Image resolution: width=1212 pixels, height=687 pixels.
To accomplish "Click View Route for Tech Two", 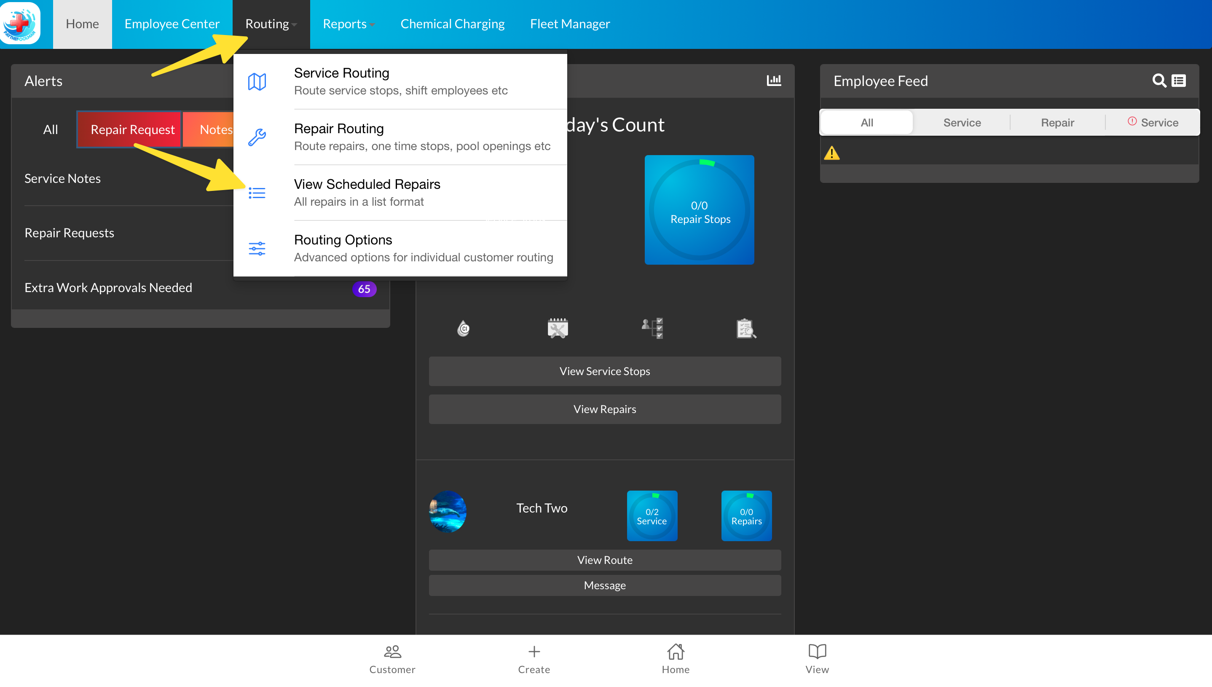I will [604, 560].
